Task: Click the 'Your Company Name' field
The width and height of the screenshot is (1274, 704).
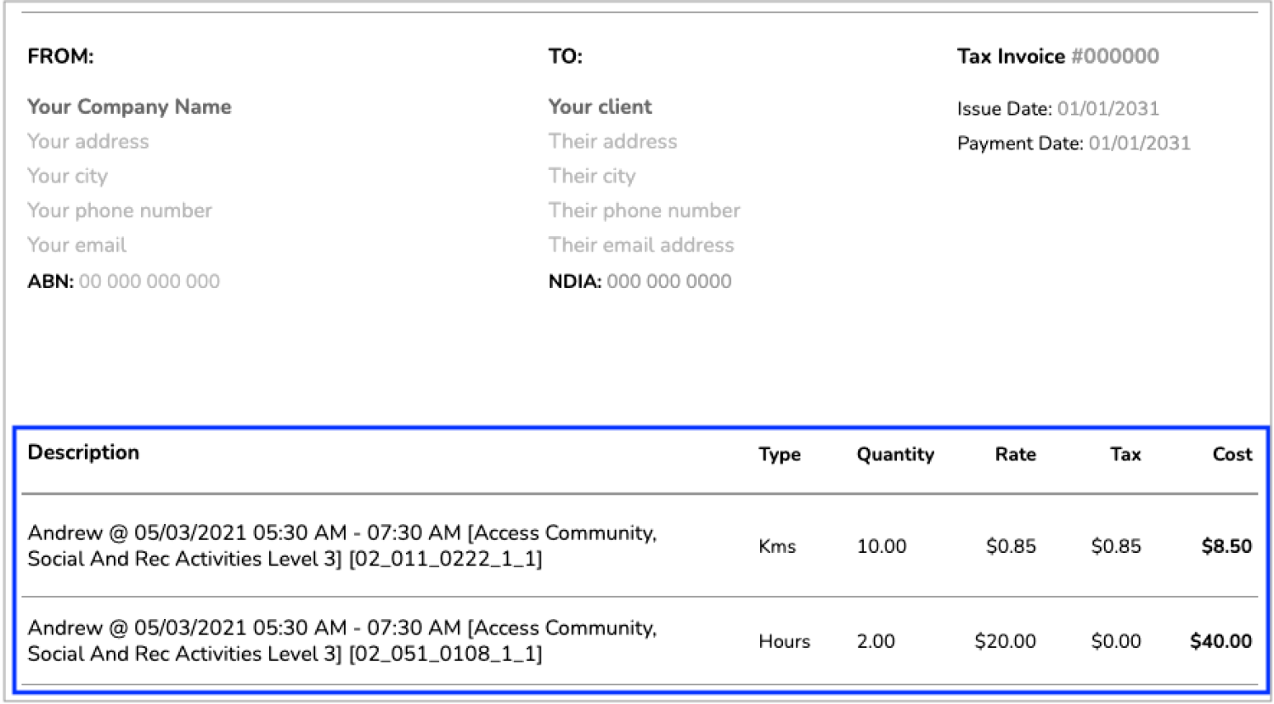Action: (x=129, y=107)
